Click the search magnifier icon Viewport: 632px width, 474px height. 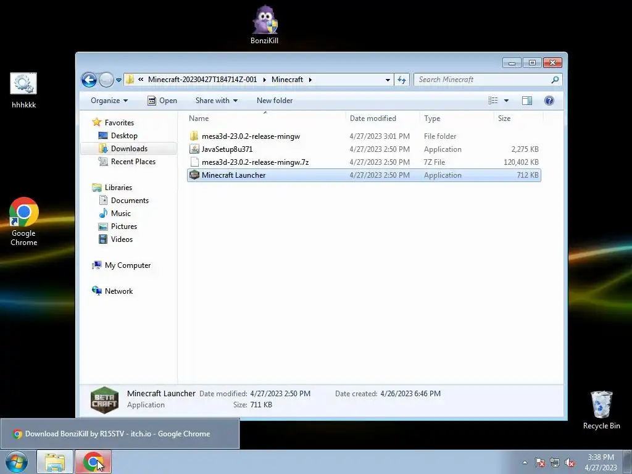click(555, 80)
